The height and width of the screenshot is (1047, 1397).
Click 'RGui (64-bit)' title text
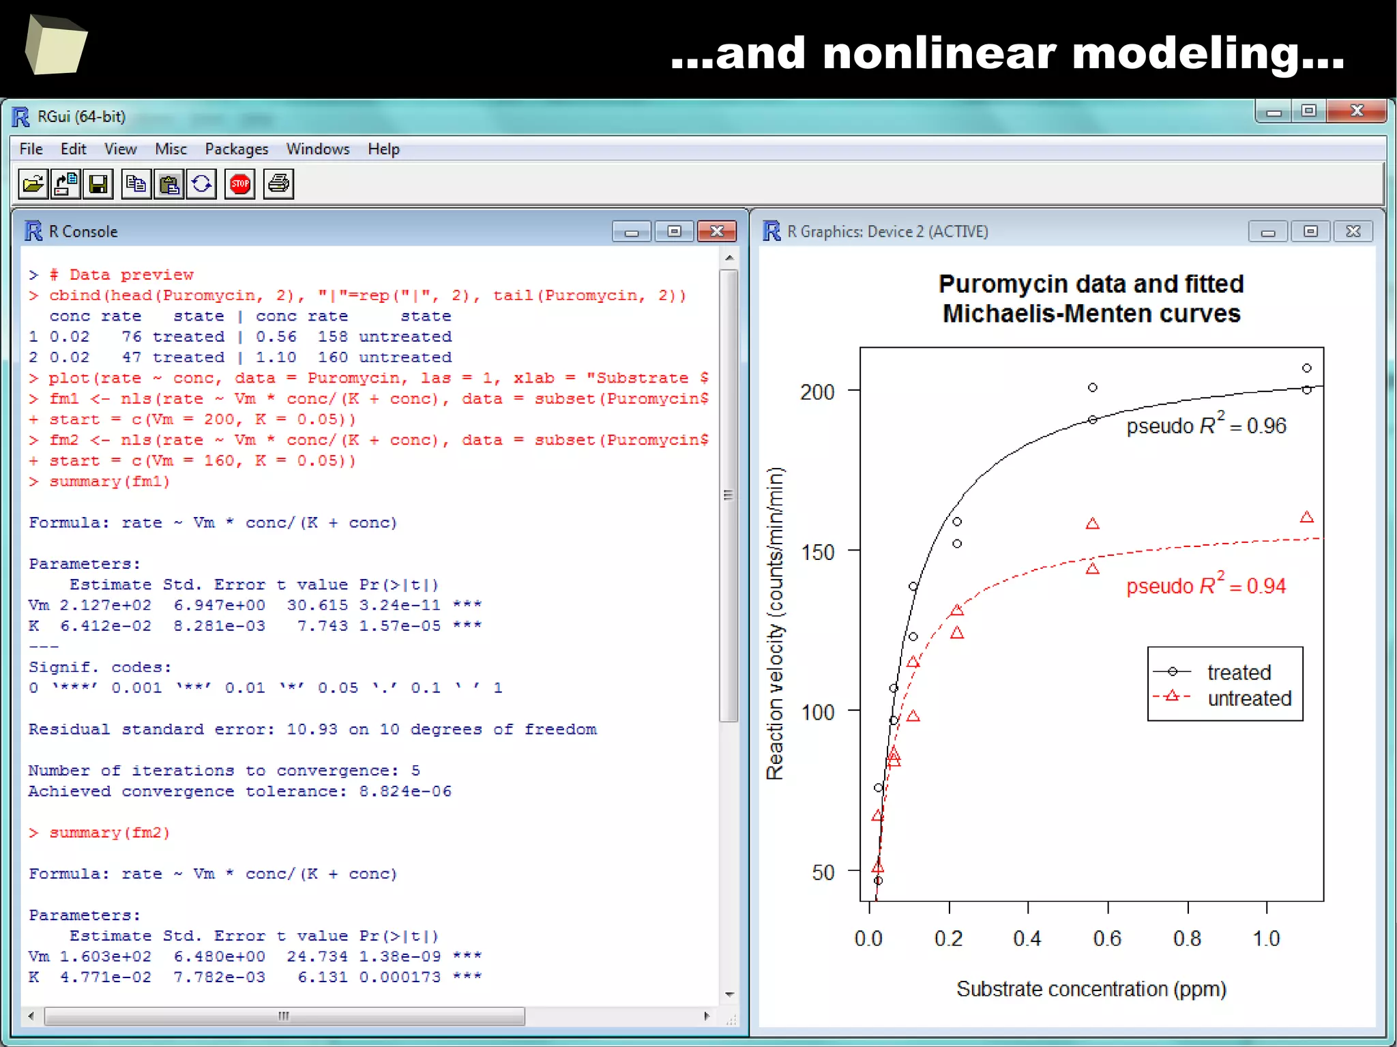[x=82, y=117]
